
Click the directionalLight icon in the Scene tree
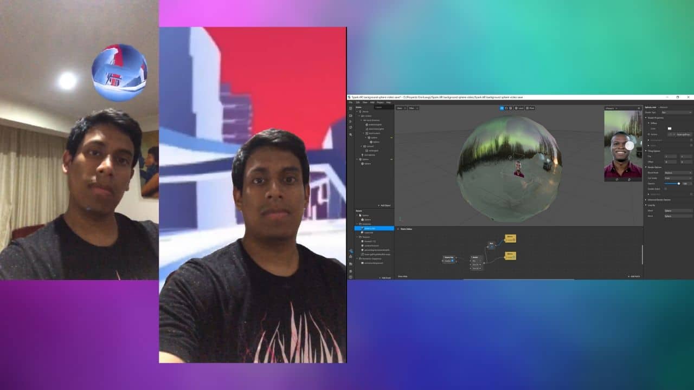[367, 129]
